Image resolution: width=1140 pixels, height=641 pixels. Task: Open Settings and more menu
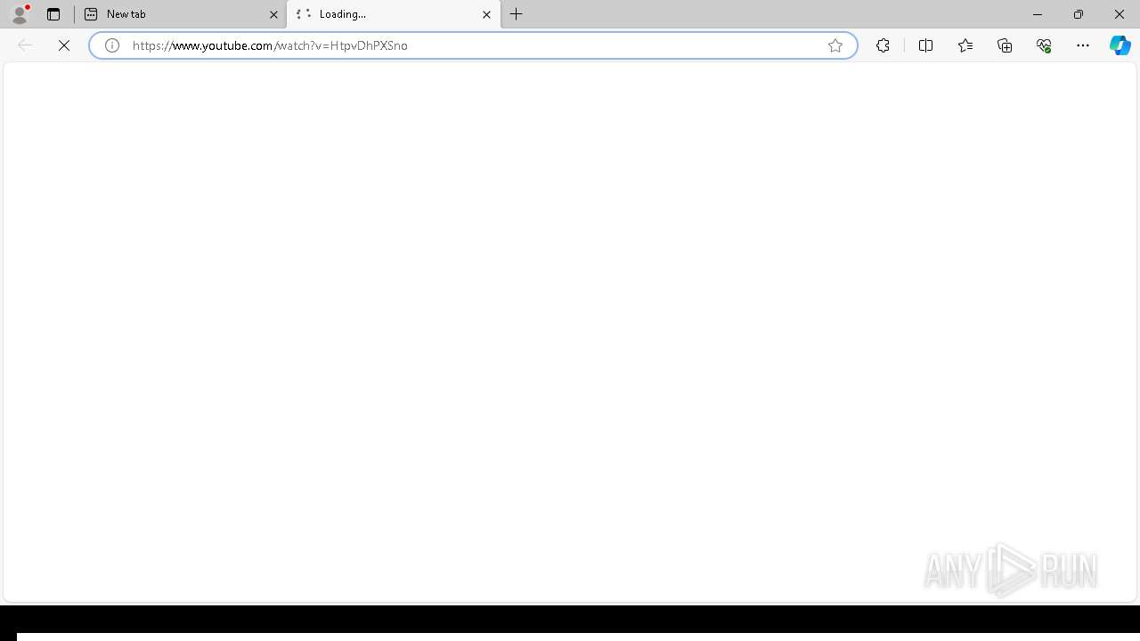1083,45
